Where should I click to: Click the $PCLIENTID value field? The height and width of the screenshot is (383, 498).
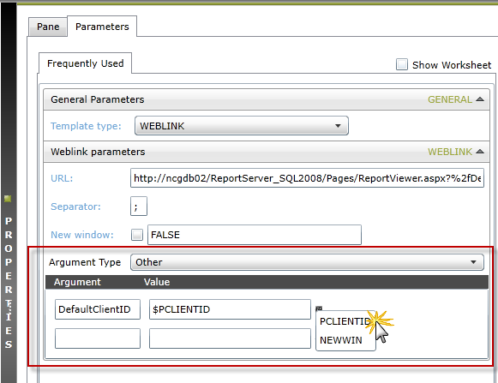(230, 309)
